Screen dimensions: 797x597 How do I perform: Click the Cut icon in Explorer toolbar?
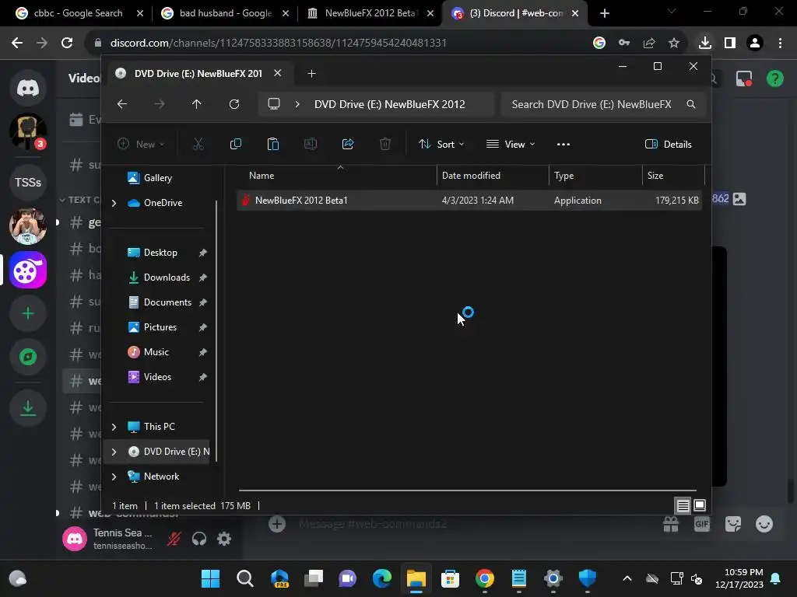coord(198,144)
